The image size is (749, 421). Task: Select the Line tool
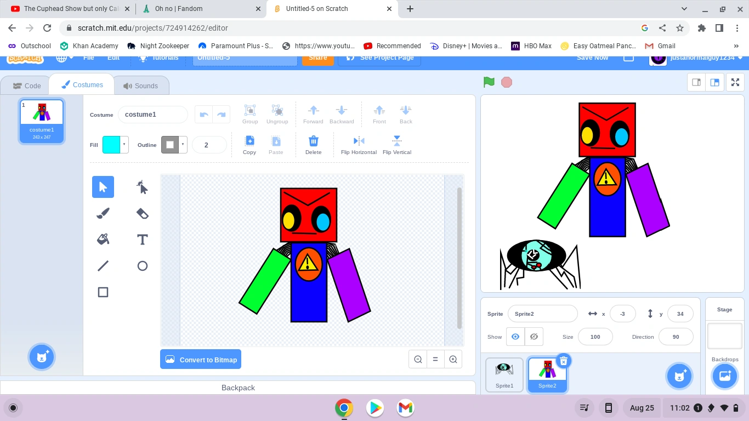pos(103,266)
